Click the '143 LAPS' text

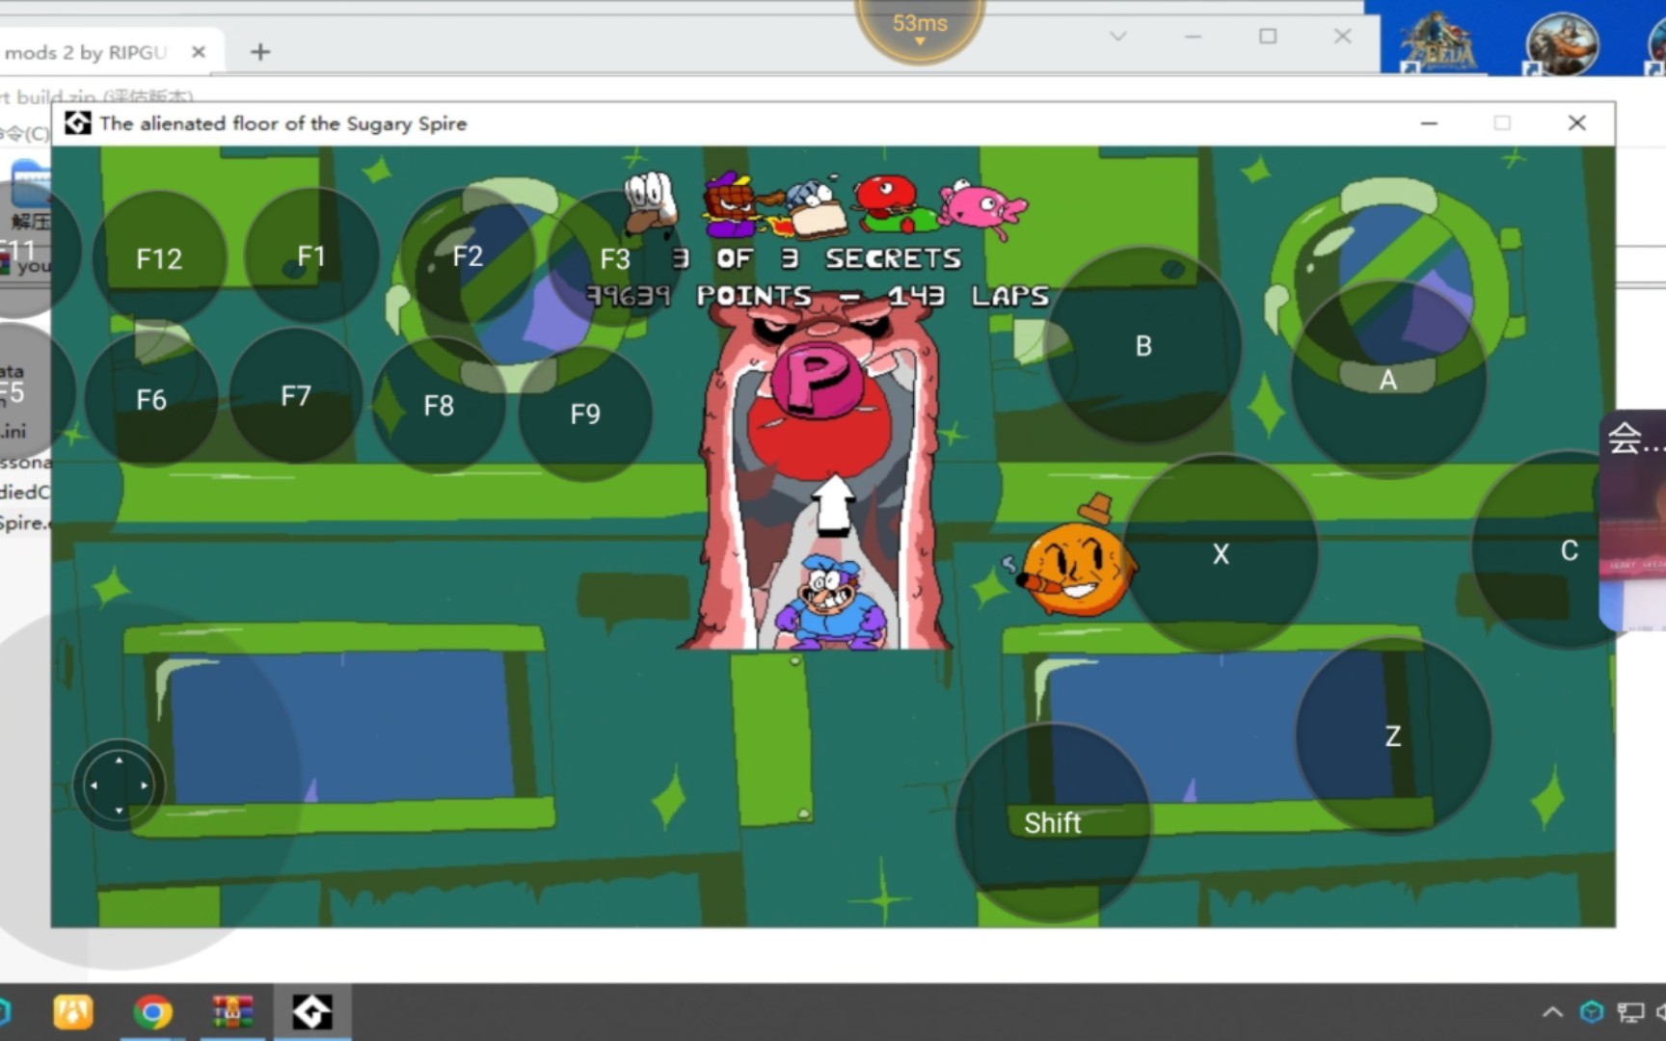pos(968,295)
